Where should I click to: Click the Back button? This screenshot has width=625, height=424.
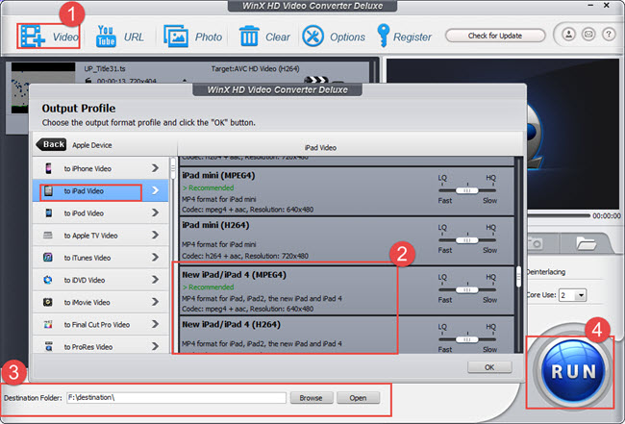point(51,144)
